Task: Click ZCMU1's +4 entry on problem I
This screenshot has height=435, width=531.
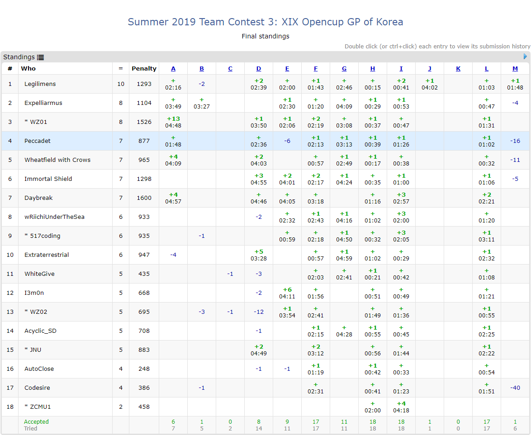Action: click(x=401, y=407)
